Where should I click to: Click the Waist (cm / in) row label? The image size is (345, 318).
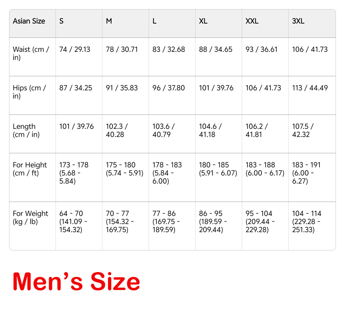pyautogui.click(x=31, y=54)
